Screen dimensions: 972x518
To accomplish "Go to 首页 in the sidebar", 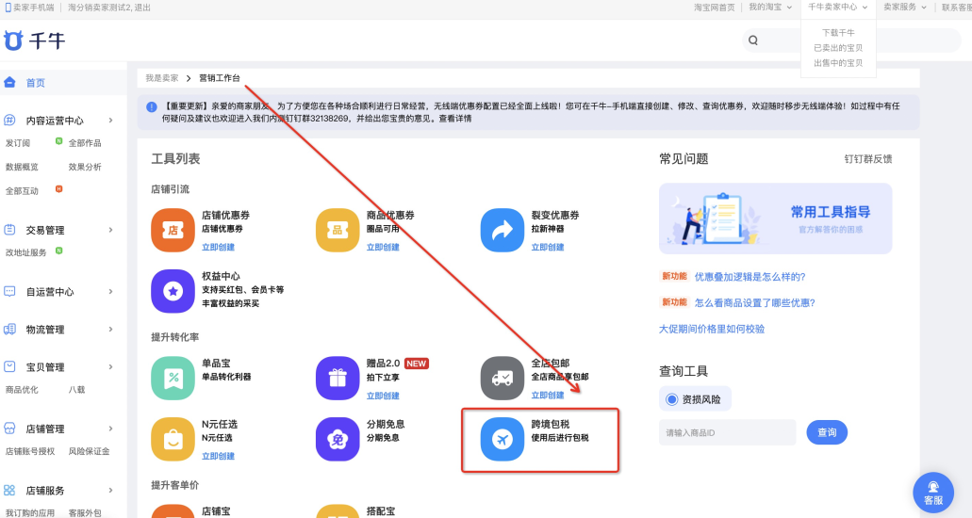I will (x=35, y=83).
